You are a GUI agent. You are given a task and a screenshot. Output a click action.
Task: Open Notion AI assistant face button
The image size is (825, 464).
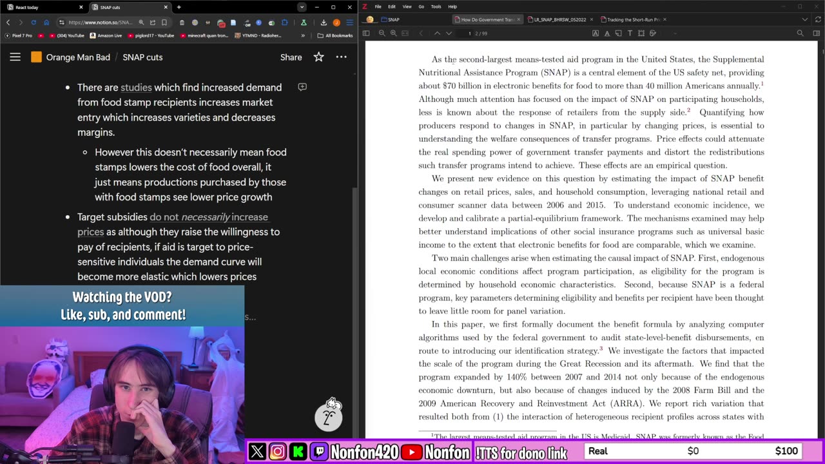pos(328,418)
